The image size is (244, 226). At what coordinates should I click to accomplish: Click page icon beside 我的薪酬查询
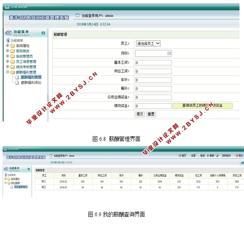click(x=12, y=187)
